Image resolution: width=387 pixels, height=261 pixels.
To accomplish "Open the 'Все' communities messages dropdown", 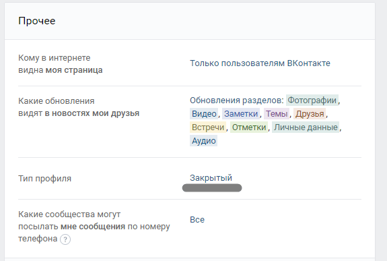I will [x=197, y=220].
